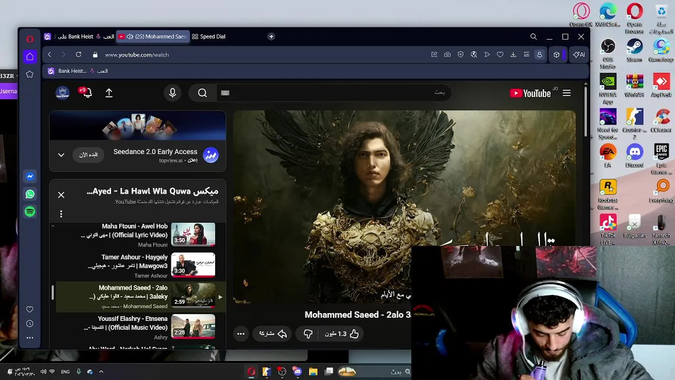Open playlist options three-dot menu
The image size is (675, 380).
[x=61, y=214]
